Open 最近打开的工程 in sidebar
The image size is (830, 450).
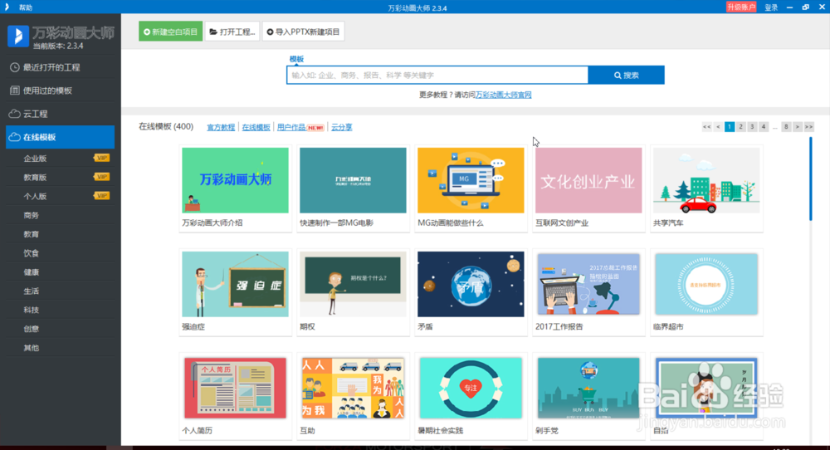pyautogui.click(x=61, y=67)
